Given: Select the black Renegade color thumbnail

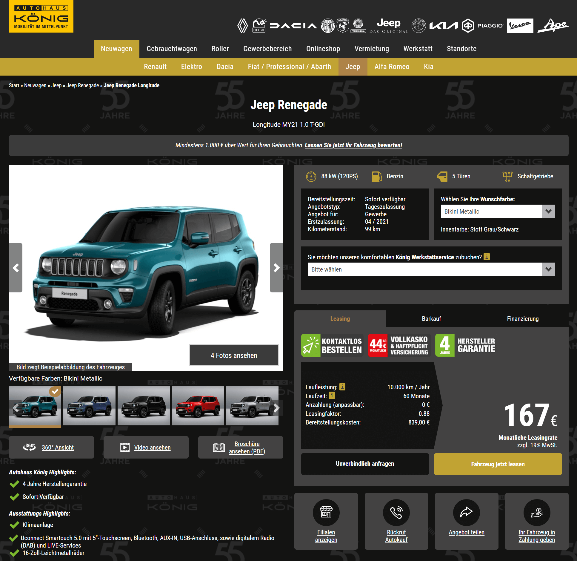Looking at the screenshot, I should (144, 406).
